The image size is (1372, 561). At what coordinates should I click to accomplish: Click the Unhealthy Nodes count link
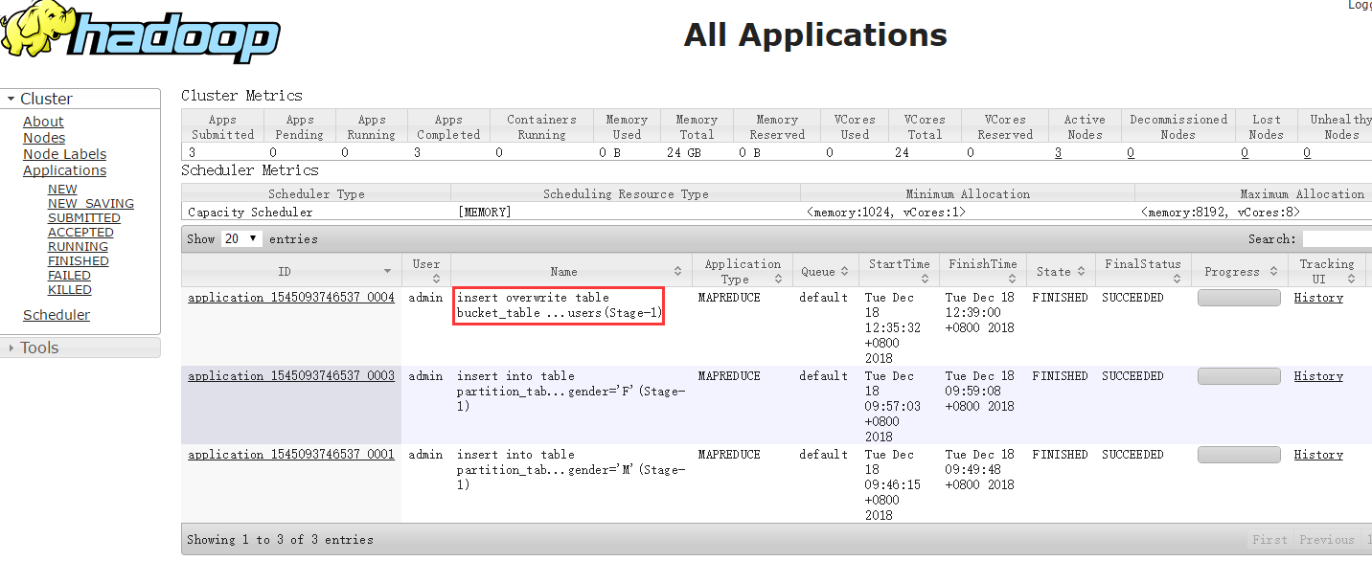click(1307, 152)
